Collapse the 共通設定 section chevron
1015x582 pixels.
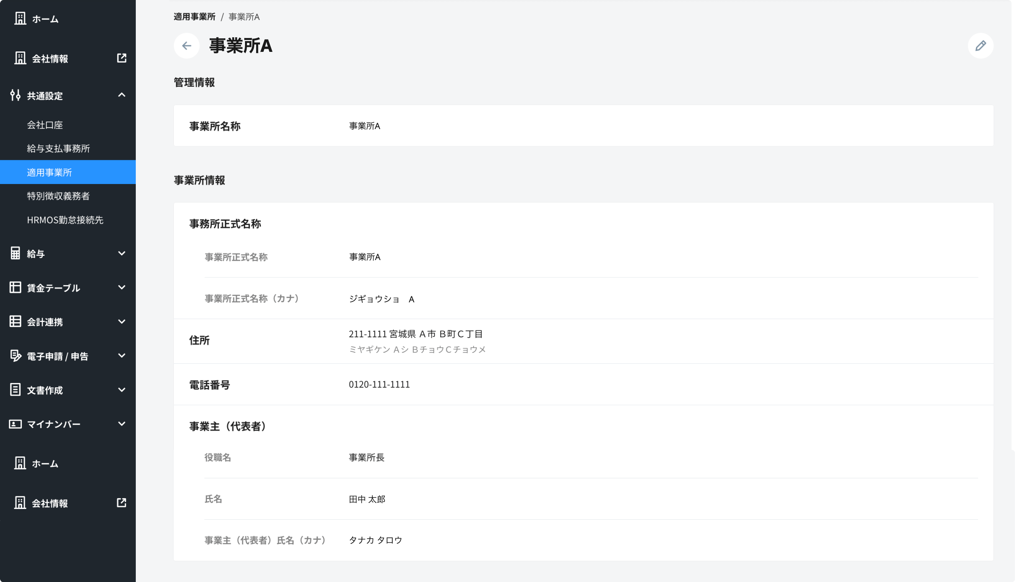click(122, 95)
